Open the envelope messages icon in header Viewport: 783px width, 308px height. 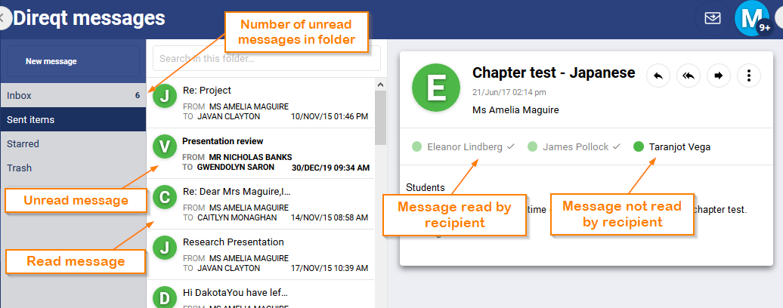712,19
